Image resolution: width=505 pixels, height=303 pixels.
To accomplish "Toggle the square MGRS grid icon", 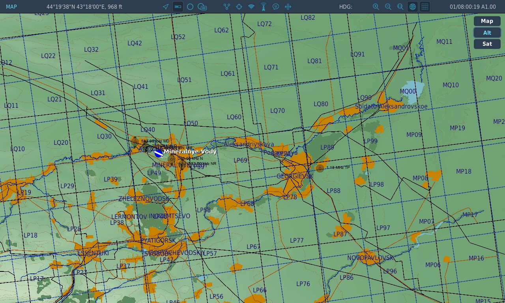I will pyautogui.click(x=425, y=7).
